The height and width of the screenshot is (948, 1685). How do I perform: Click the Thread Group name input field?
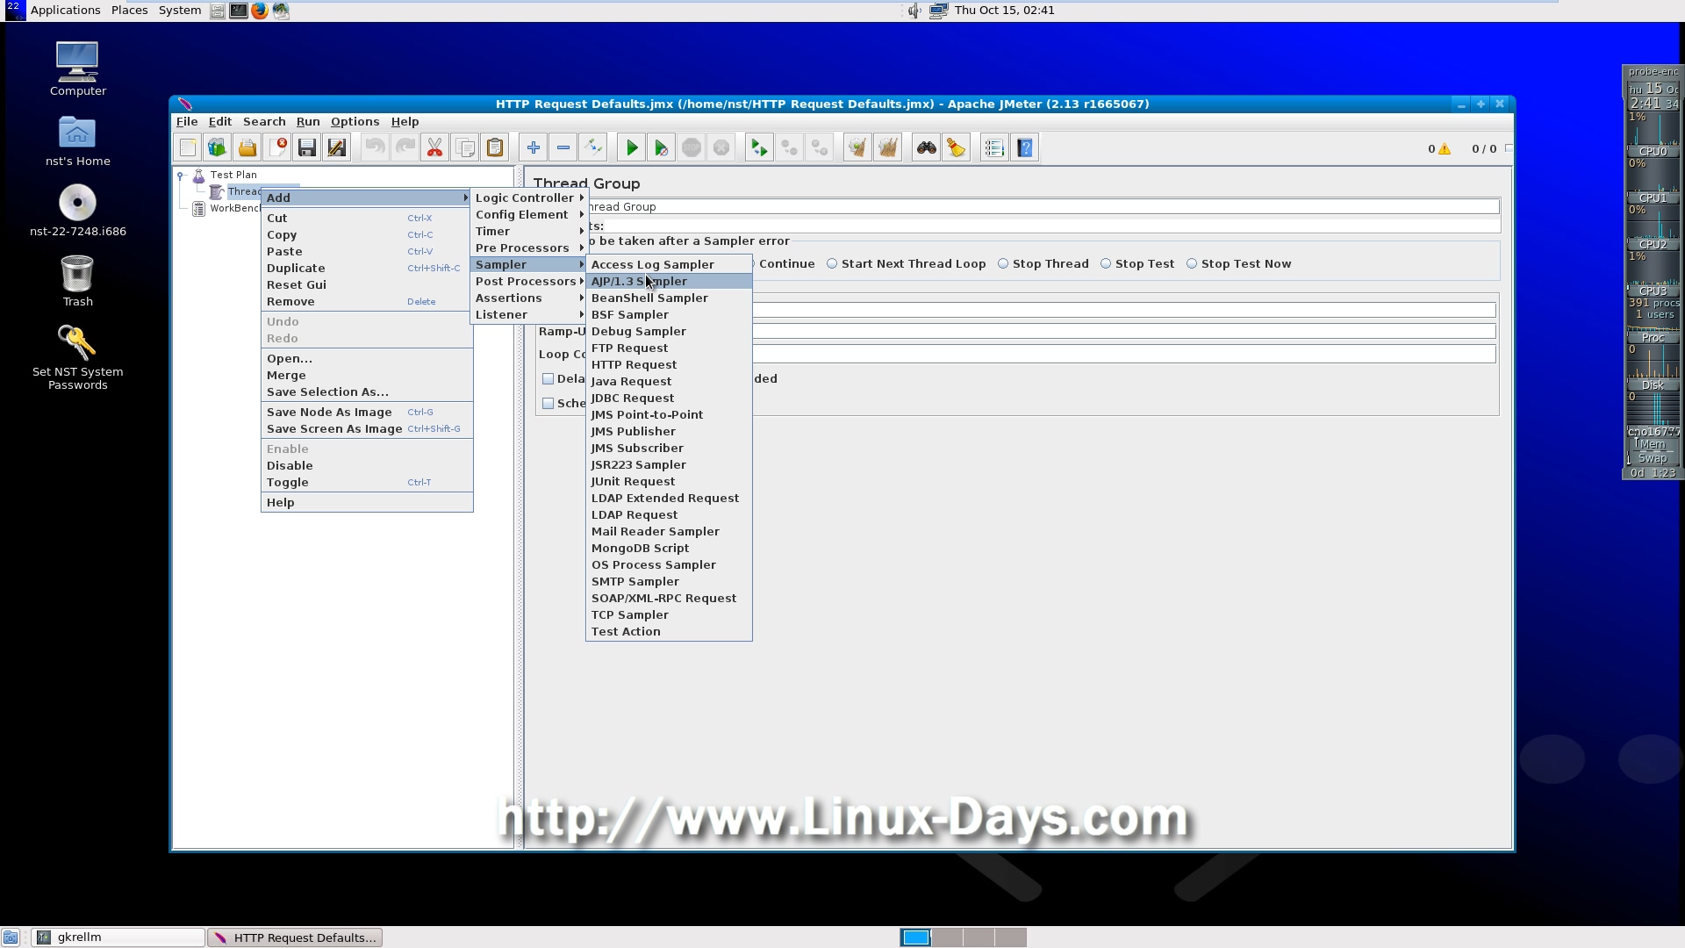click(1043, 207)
